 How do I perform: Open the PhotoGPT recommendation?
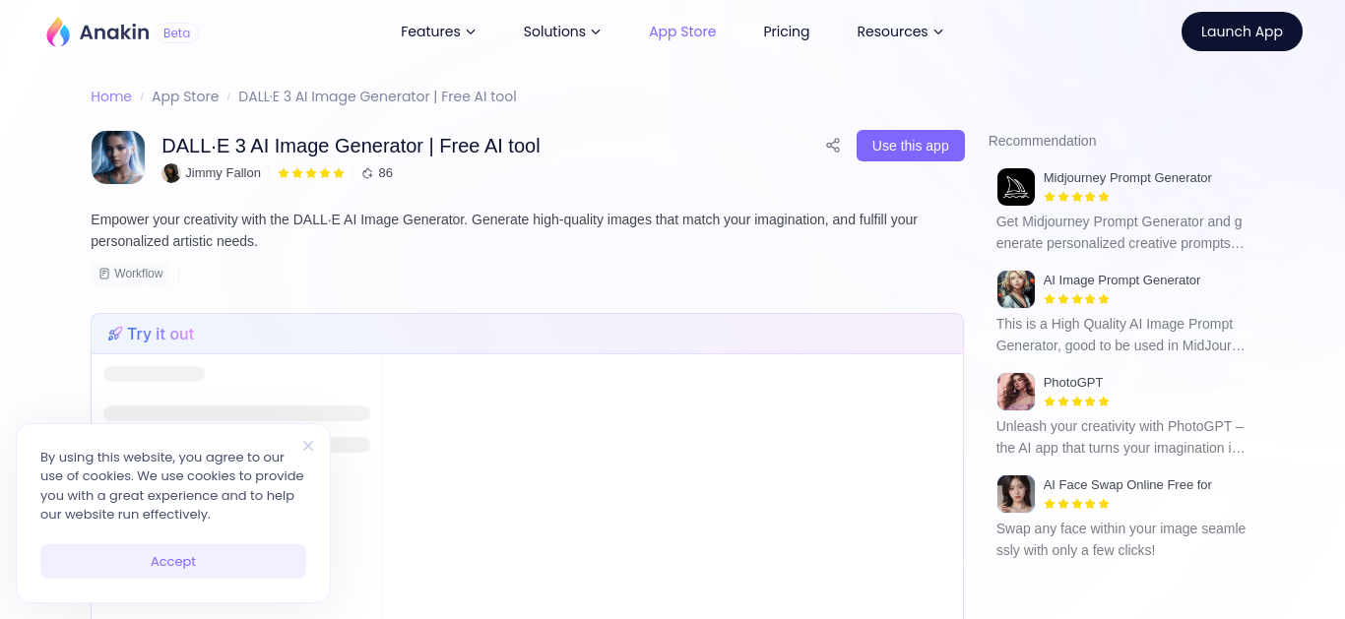(x=1073, y=383)
